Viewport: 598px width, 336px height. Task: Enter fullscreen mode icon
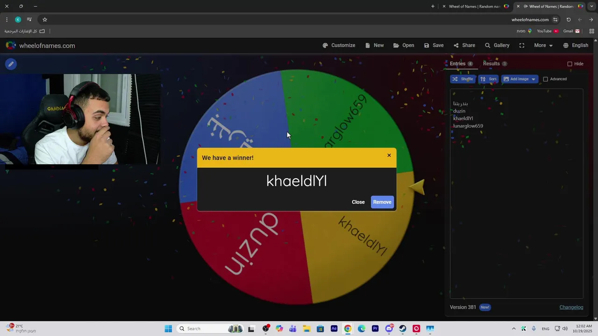click(522, 45)
